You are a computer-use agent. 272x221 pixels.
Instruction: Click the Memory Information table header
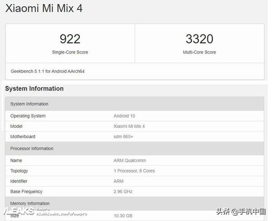pyautogui.click(x=135, y=203)
